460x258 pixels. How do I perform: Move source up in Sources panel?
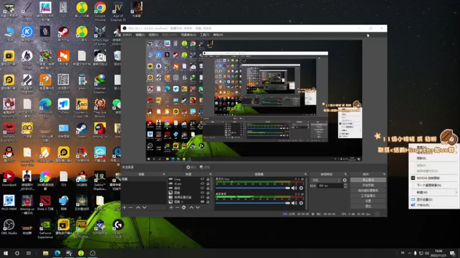[191, 208]
